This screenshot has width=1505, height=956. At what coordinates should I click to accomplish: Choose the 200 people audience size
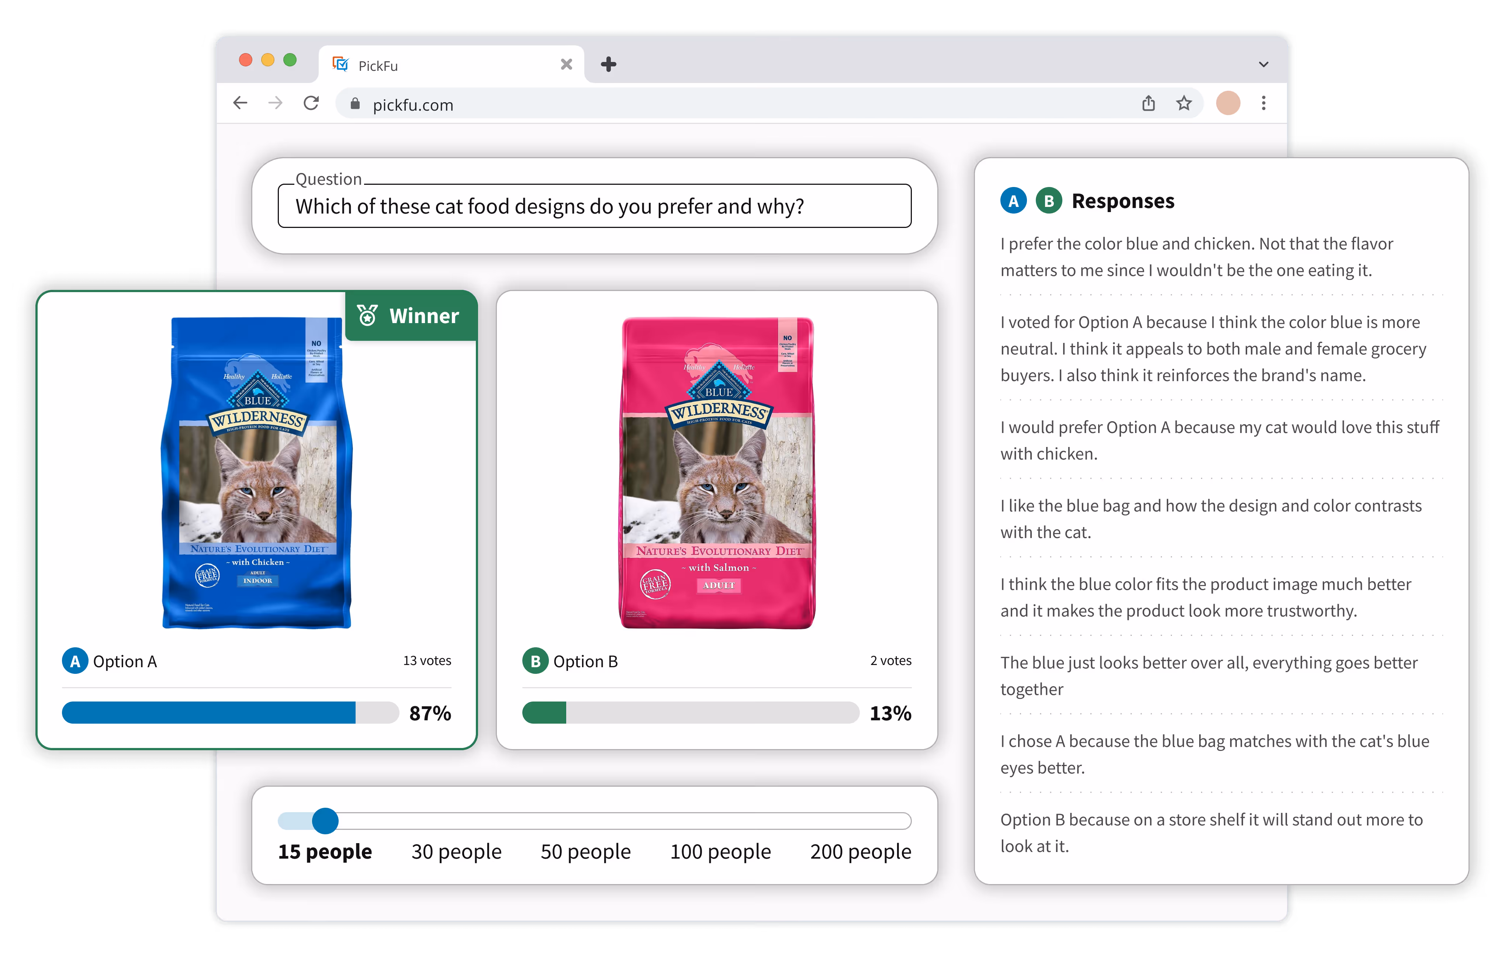point(860,852)
